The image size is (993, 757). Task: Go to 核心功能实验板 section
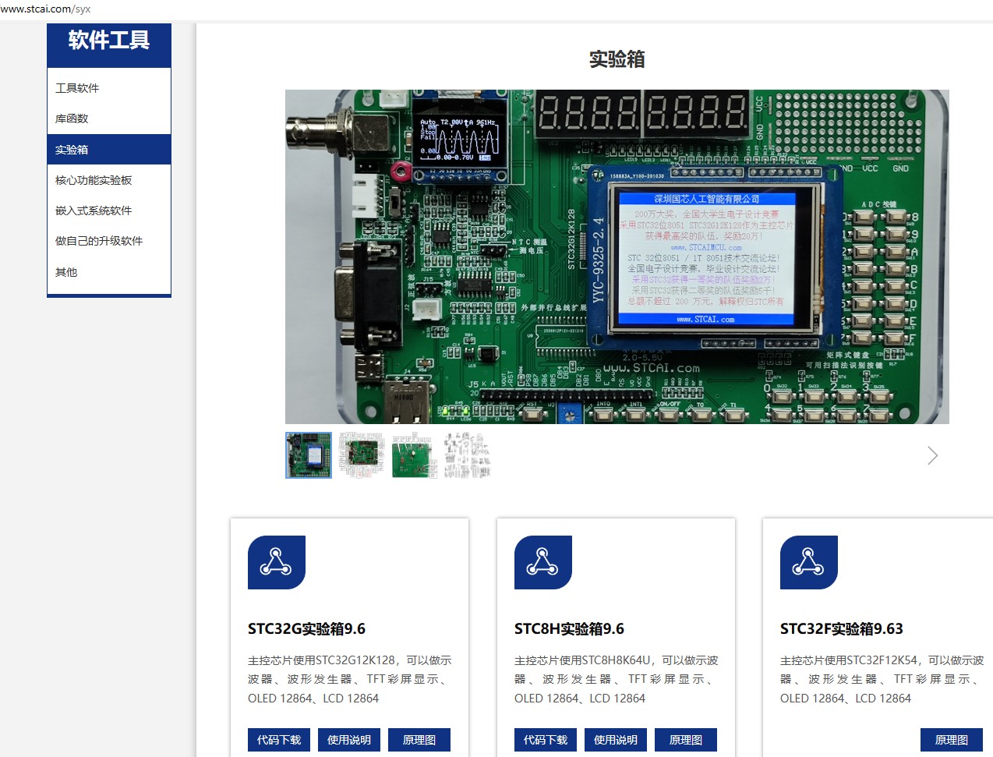click(94, 180)
